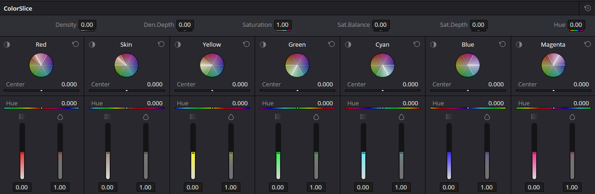
Task: Click the Blue saturation droplet icon
Action: click(487, 117)
